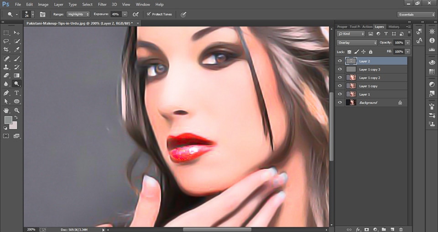Uncheck the Protect Tones checkbox

point(149,14)
